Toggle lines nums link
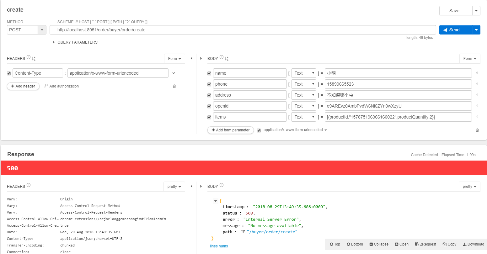The width and height of the screenshot is (487, 254). (219, 246)
